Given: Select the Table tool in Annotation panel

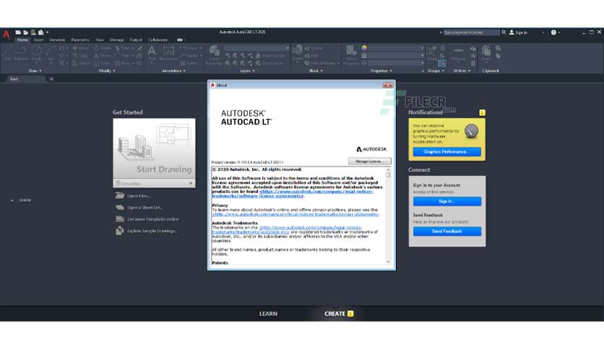Looking at the screenshot, I should 188,63.
